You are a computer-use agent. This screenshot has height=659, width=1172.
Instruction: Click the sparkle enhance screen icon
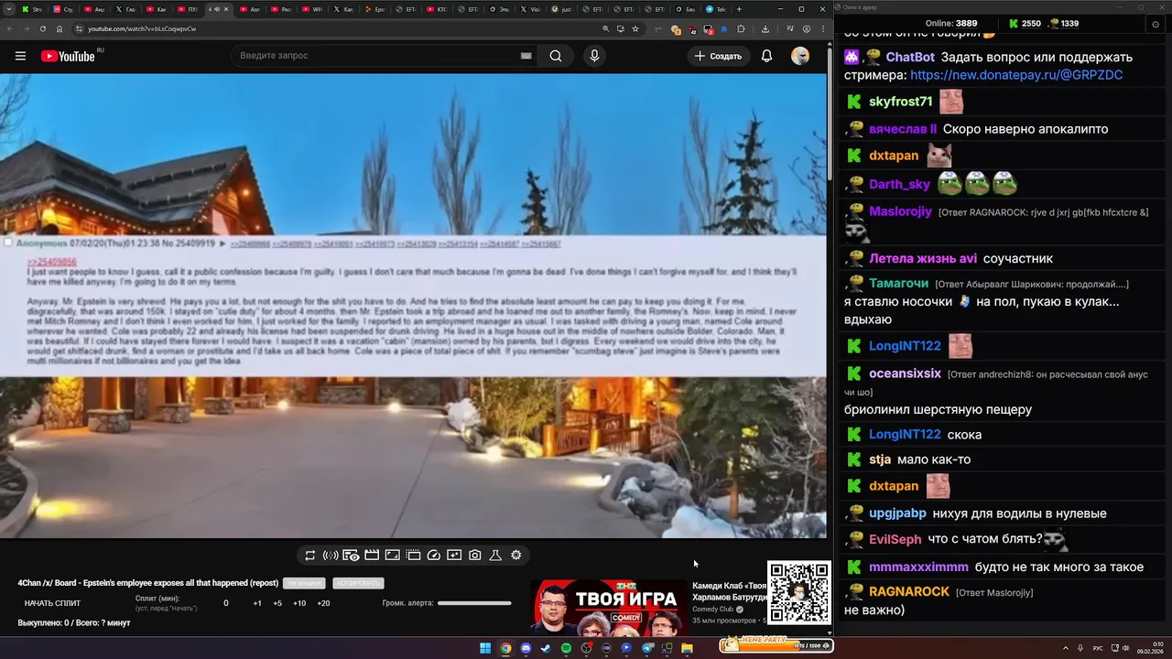454,556
